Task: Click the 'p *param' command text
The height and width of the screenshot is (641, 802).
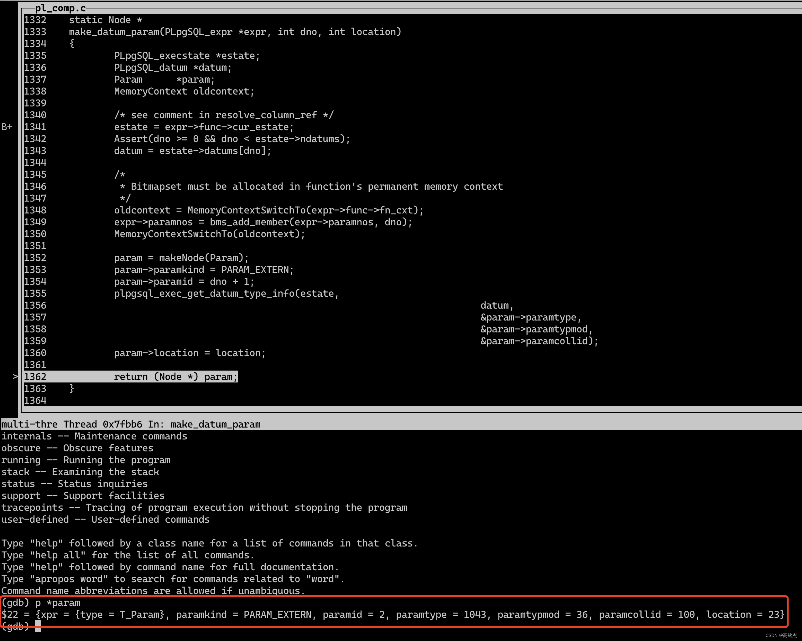Action: coord(58,603)
